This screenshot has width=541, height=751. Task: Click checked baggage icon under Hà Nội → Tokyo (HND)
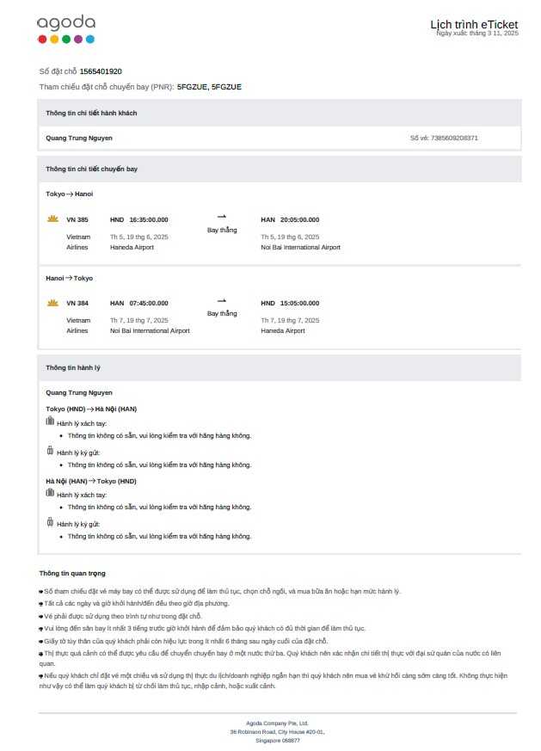[50, 521]
